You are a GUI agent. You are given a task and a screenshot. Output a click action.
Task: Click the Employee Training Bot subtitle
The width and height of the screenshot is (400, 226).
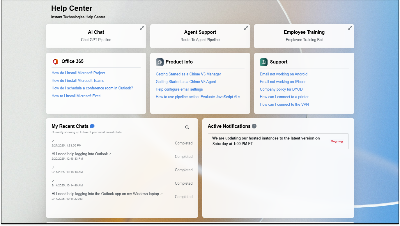click(x=304, y=40)
